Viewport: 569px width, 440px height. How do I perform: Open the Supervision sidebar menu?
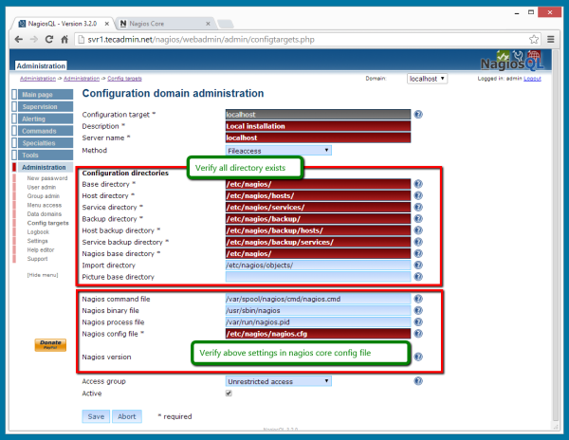42,107
